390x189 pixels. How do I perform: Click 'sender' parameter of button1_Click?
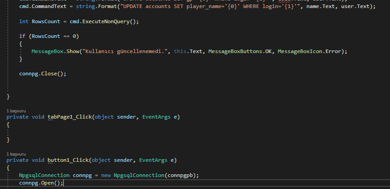pos(123,160)
